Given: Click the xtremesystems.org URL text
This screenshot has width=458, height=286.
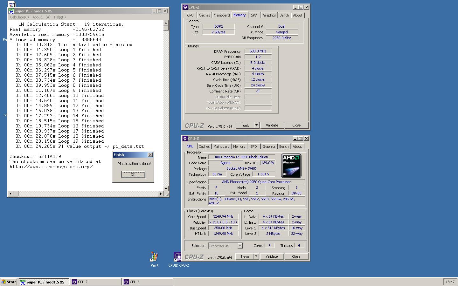Looking at the screenshot, I should point(51,167).
